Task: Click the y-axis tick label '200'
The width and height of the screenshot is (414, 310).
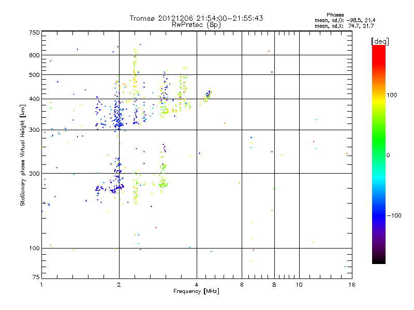Action: (34, 174)
